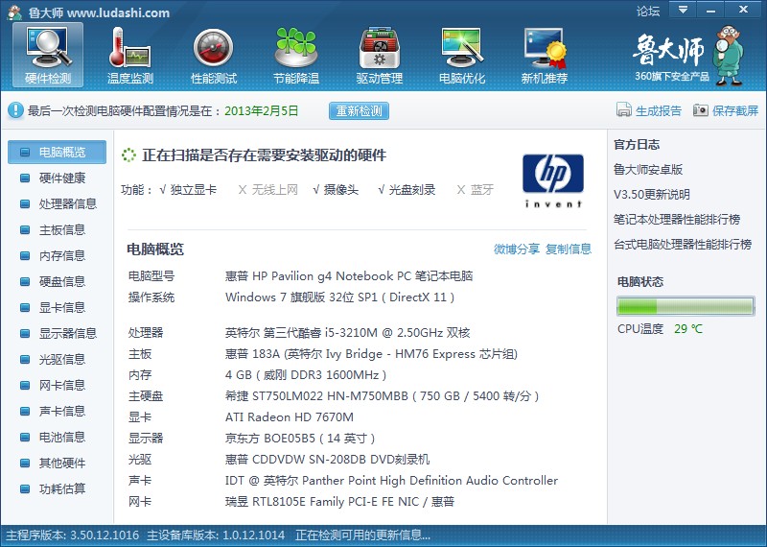Click the spinning scan icon beside 正在扫描
767x547 pixels.
[128, 155]
